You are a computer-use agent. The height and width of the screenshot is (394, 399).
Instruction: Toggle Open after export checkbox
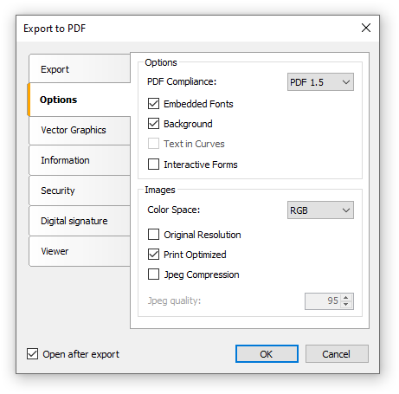32,354
